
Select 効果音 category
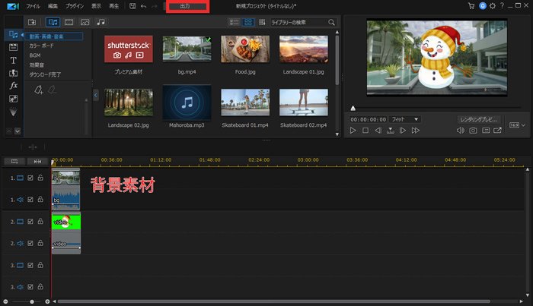pyautogui.click(x=37, y=65)
